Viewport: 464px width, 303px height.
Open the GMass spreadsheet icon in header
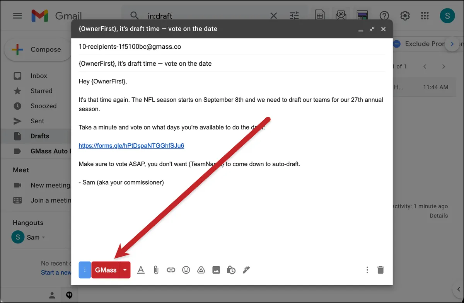319,15
